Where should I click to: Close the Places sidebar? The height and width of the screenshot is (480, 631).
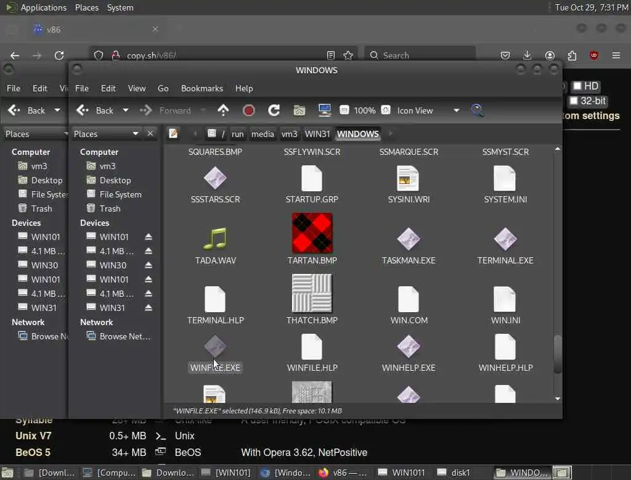pos(150,133)
